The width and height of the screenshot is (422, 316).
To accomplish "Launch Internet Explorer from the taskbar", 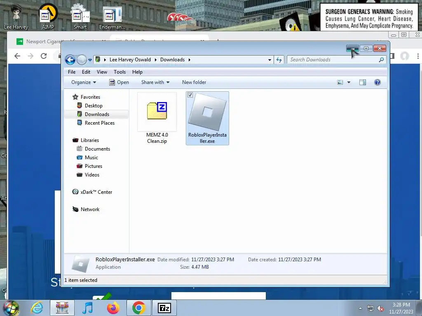I will pyautogui.click(x=37, y=308).
